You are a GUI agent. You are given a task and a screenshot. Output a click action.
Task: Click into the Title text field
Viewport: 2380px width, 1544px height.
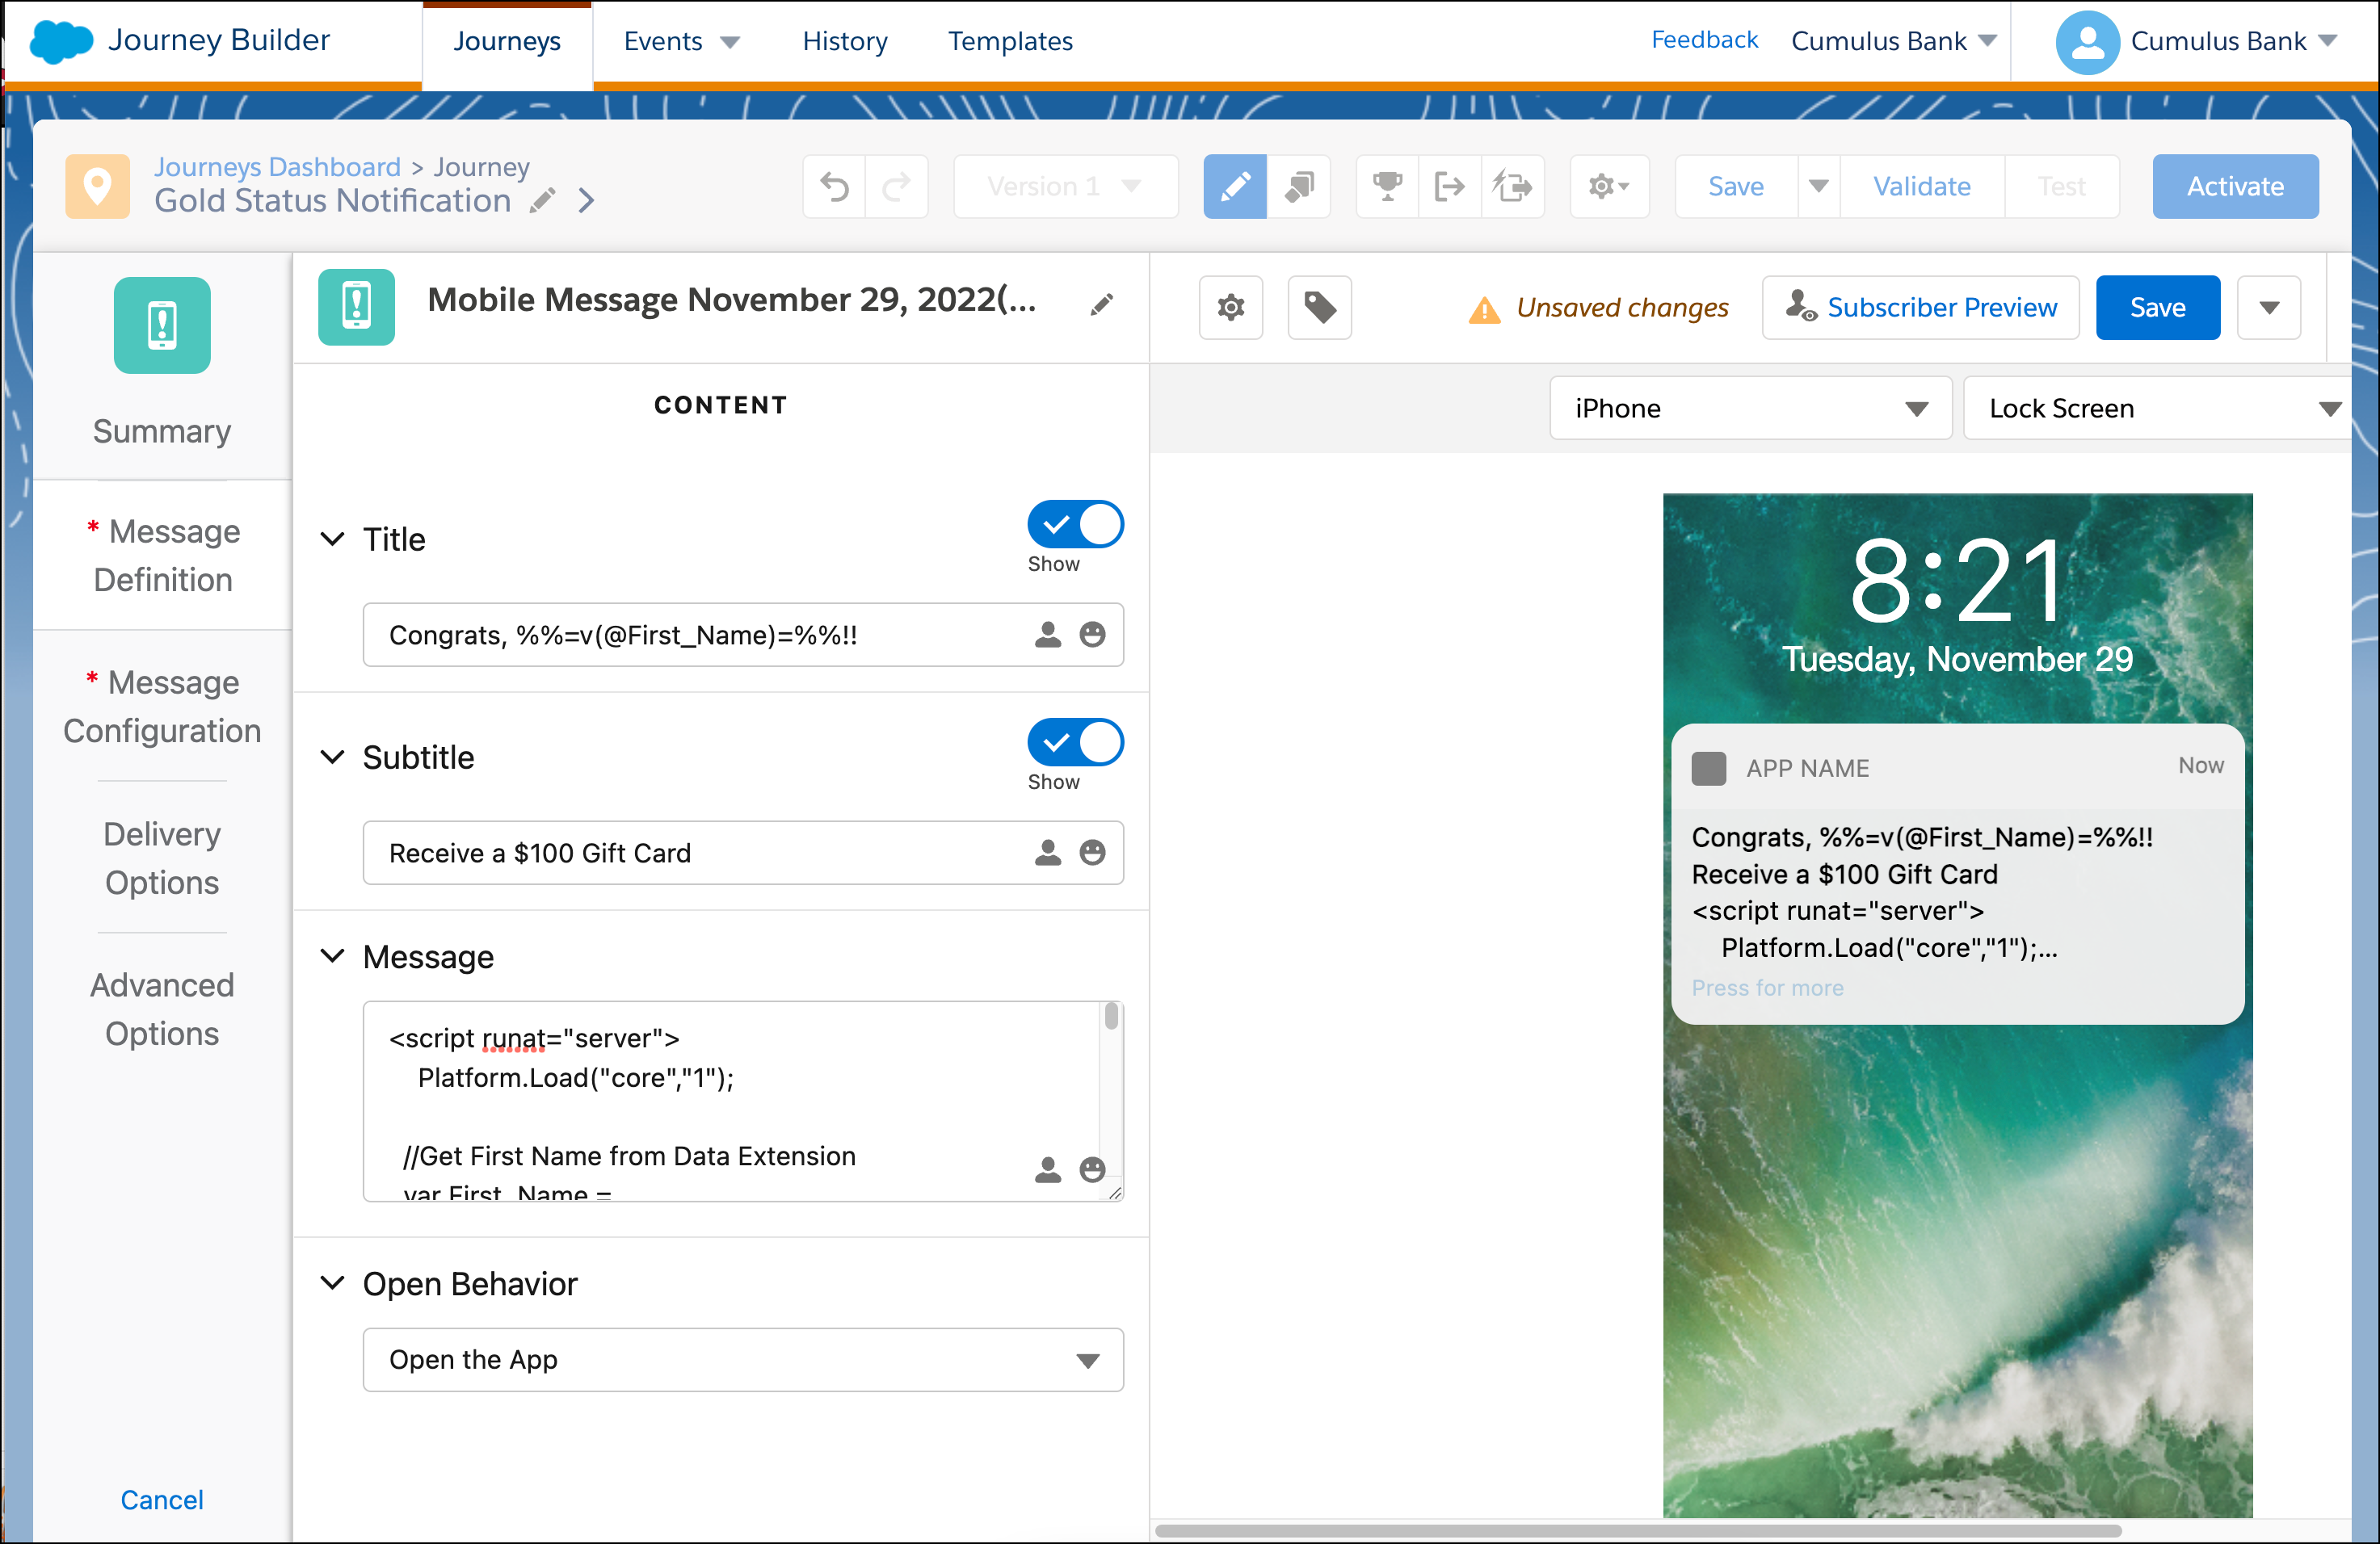tap(743, 635)
